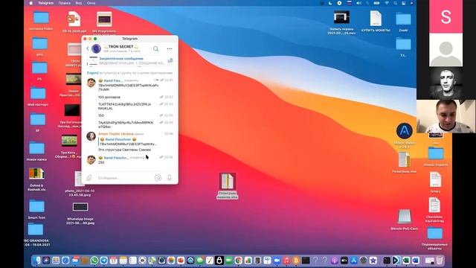This screenshot has height=268, width=476.
Task: Open the Вид menu
Action: 79,3
